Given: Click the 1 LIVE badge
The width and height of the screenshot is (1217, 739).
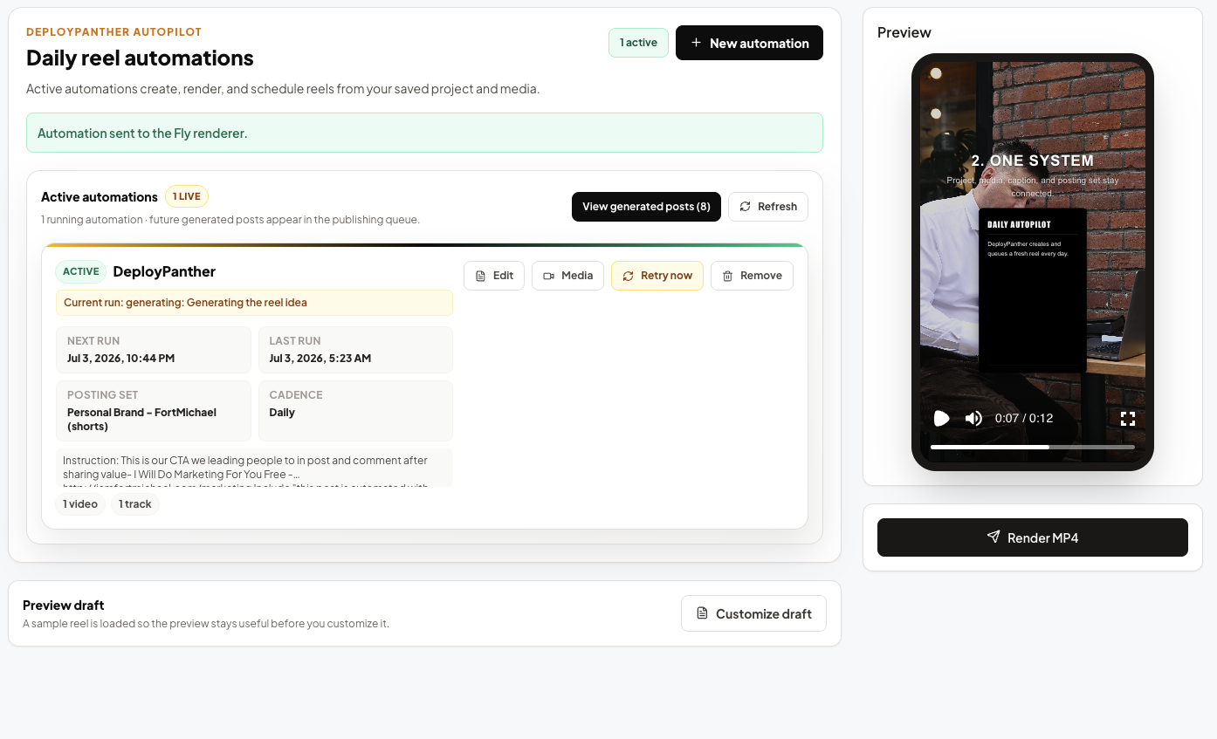Looking at the screenshot, I should click(187, 196).
